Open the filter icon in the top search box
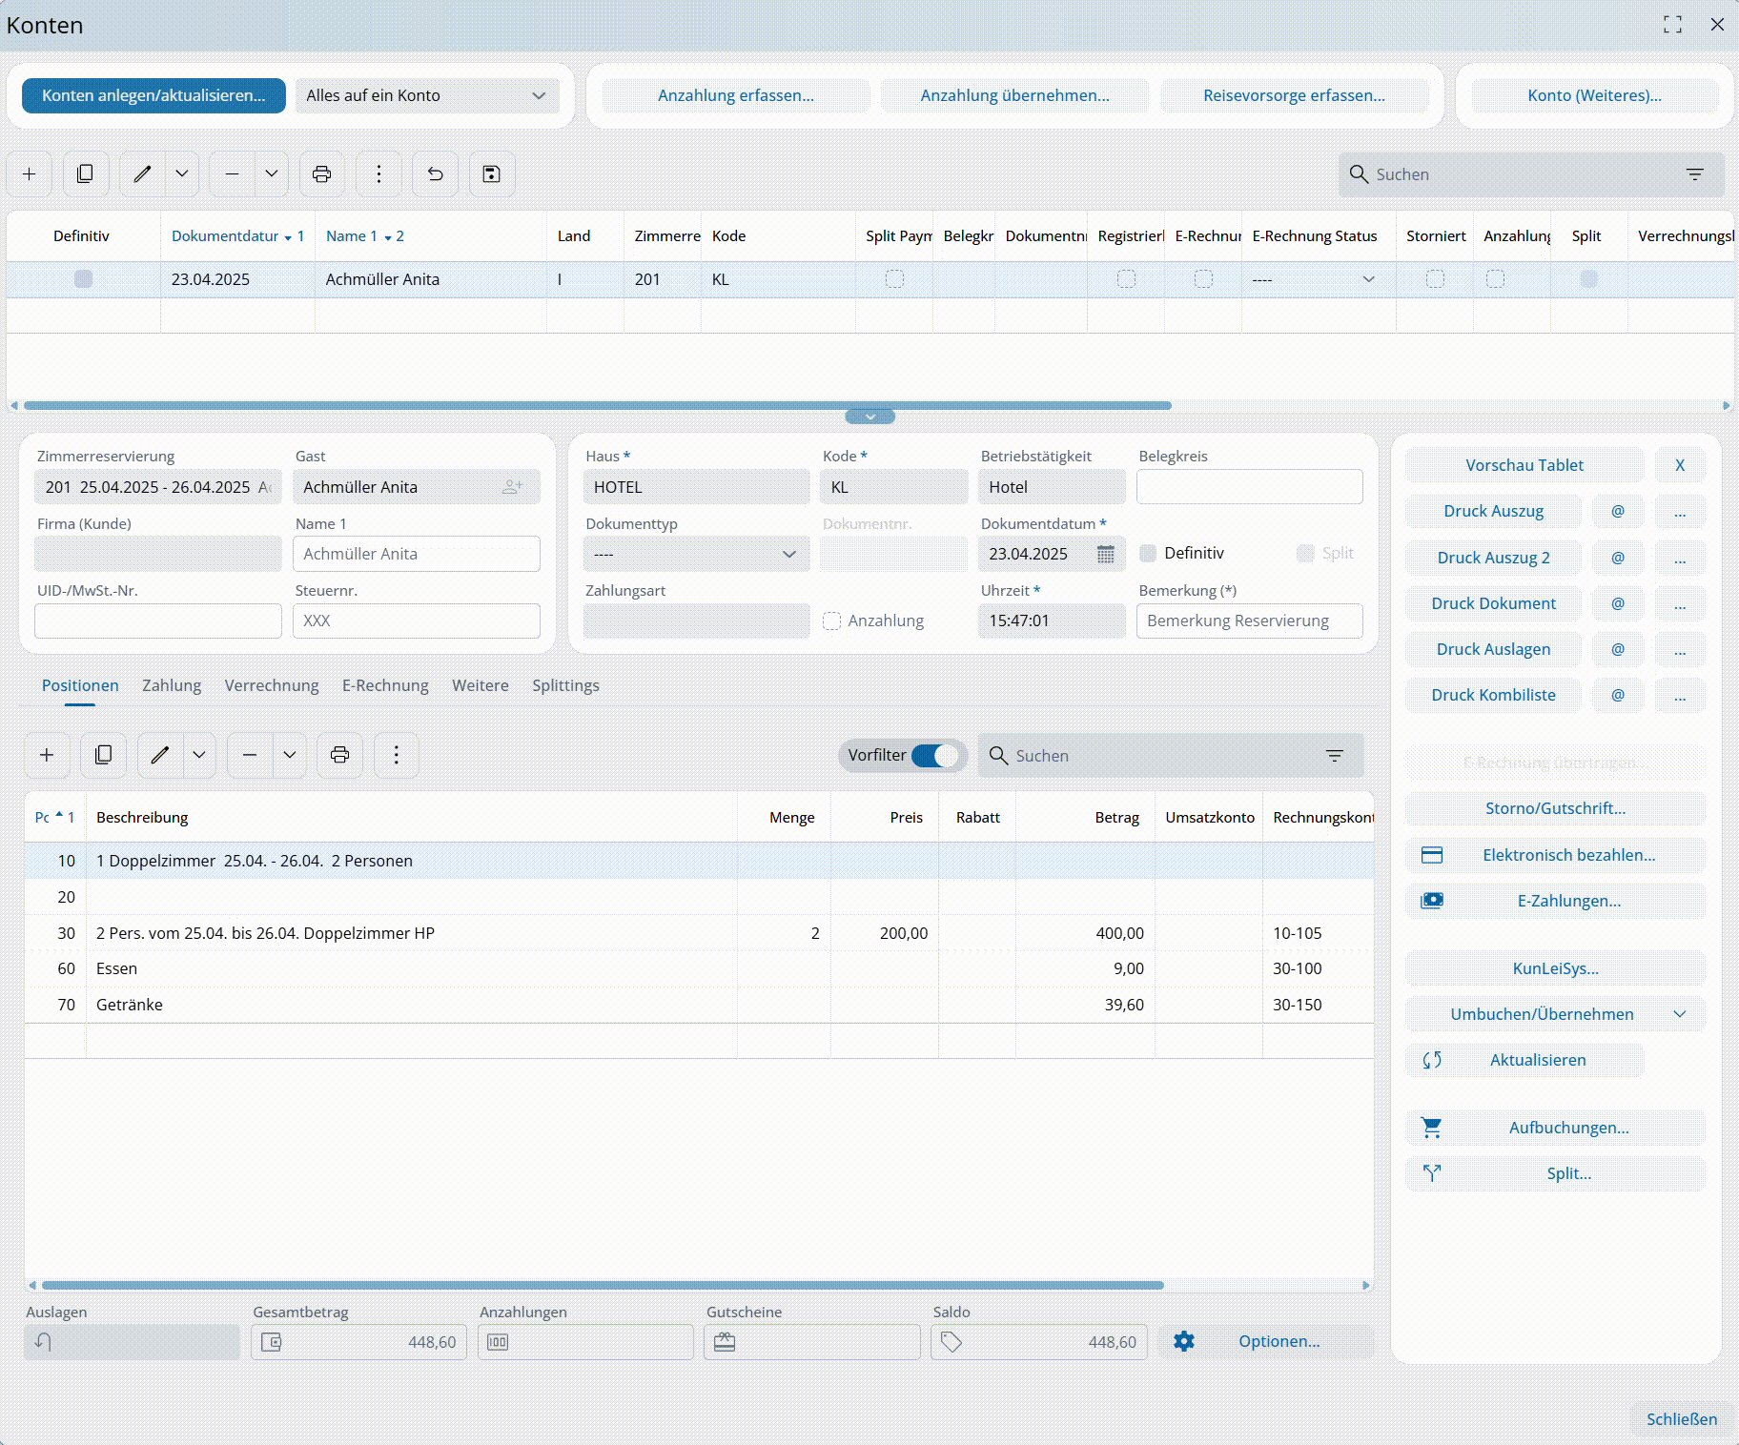1739x1445 pixels. (1694, 174)
